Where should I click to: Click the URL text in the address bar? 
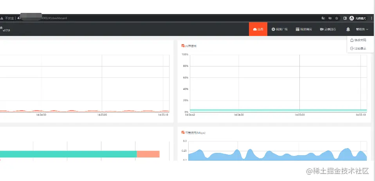tap(42, 18)
